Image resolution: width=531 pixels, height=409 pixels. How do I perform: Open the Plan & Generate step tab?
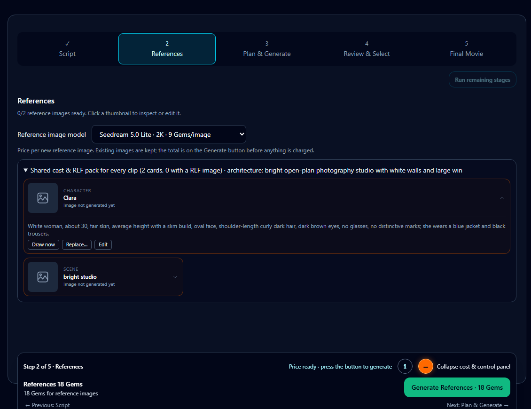[x=267, y=49]
